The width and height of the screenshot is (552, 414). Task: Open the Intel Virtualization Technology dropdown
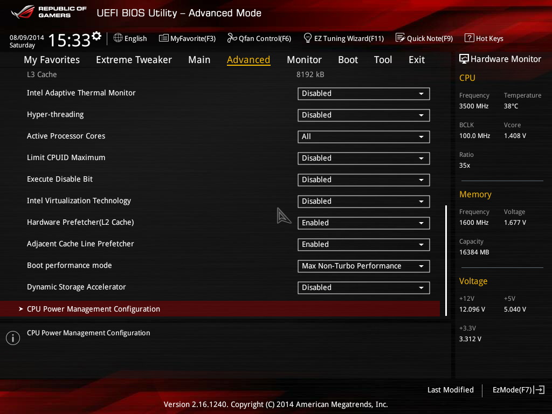pyautogui.click(x=363, y=201)
